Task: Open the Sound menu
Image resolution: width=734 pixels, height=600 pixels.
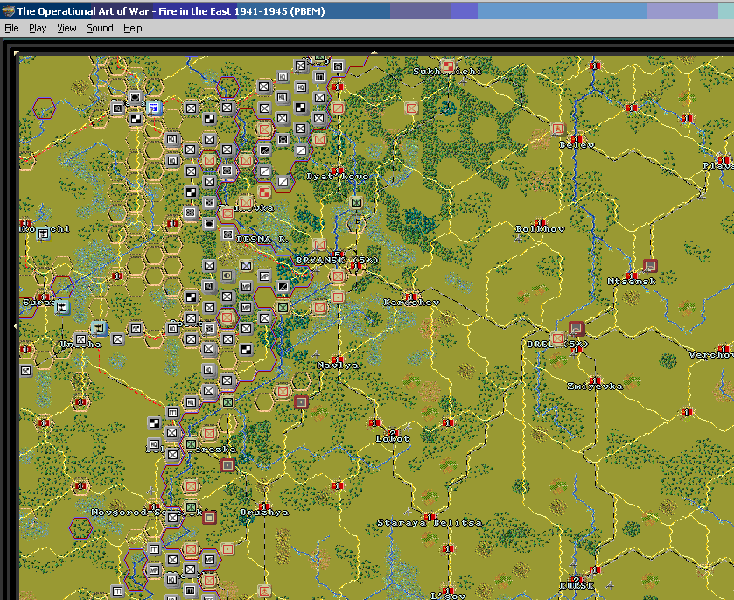Action: click(100, 28)
